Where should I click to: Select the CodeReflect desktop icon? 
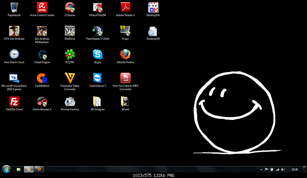click(x=42, y=78)
